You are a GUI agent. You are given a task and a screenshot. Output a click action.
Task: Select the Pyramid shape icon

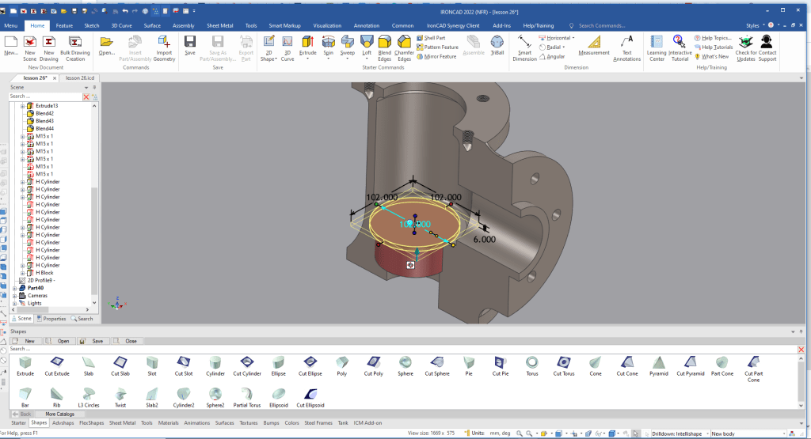pyautogui.click(x=658, y=362)
